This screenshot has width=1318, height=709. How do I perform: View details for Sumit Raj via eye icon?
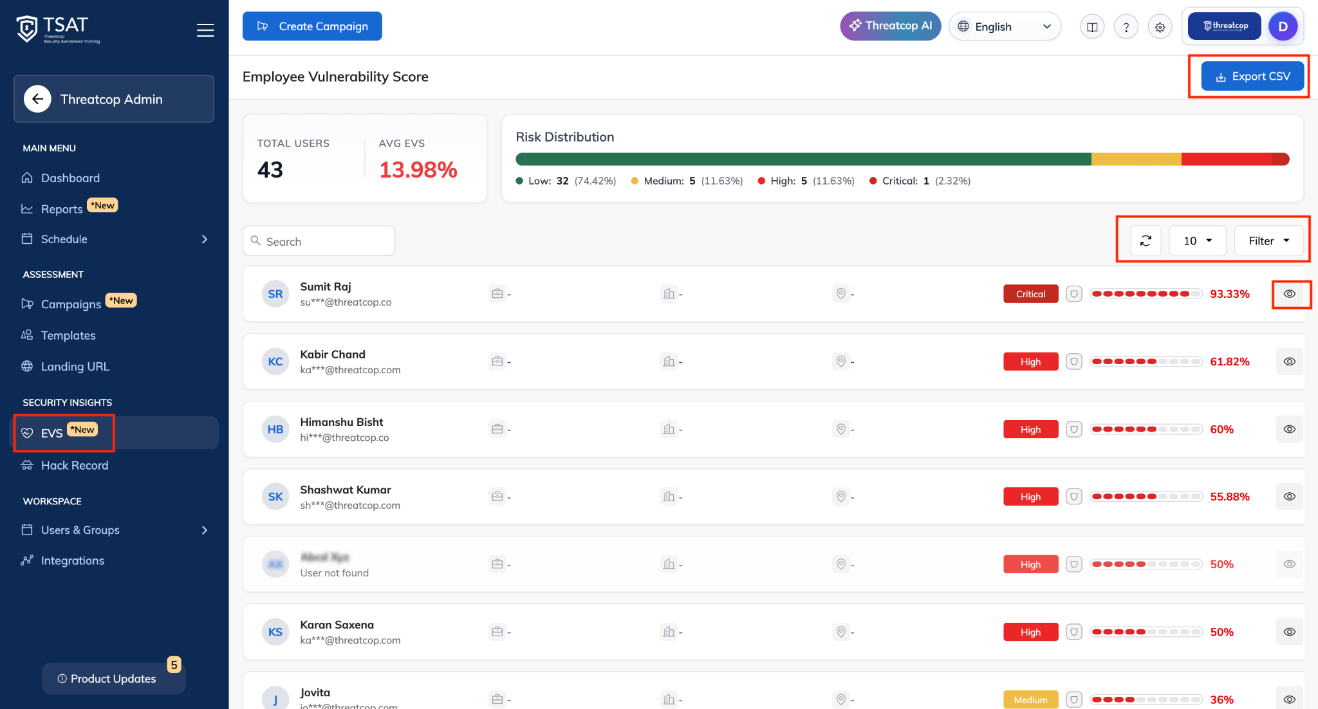click(1290, 294)
